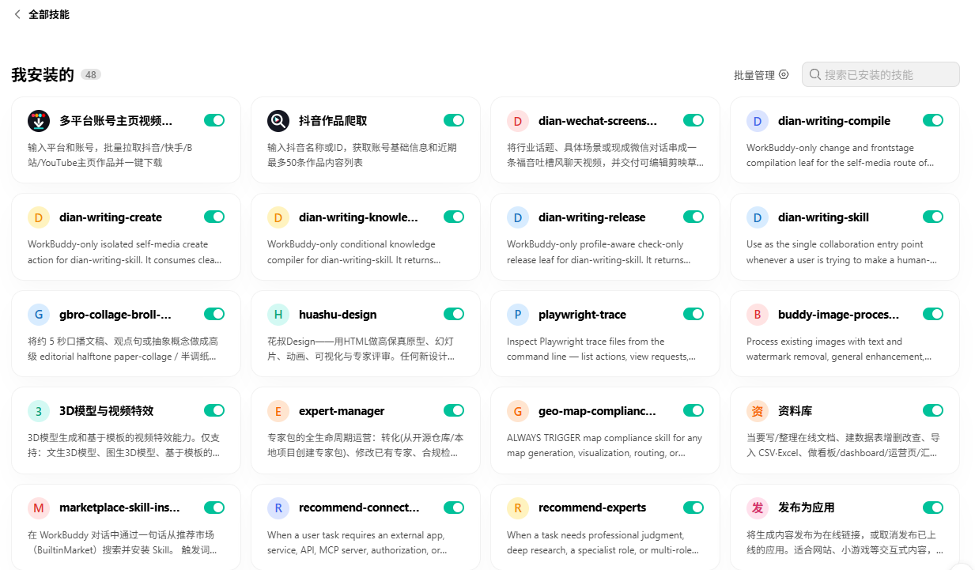975x570 pixels.
Task: Click the dian-writing-create skill avatar icon
Action: click(39, 217)
